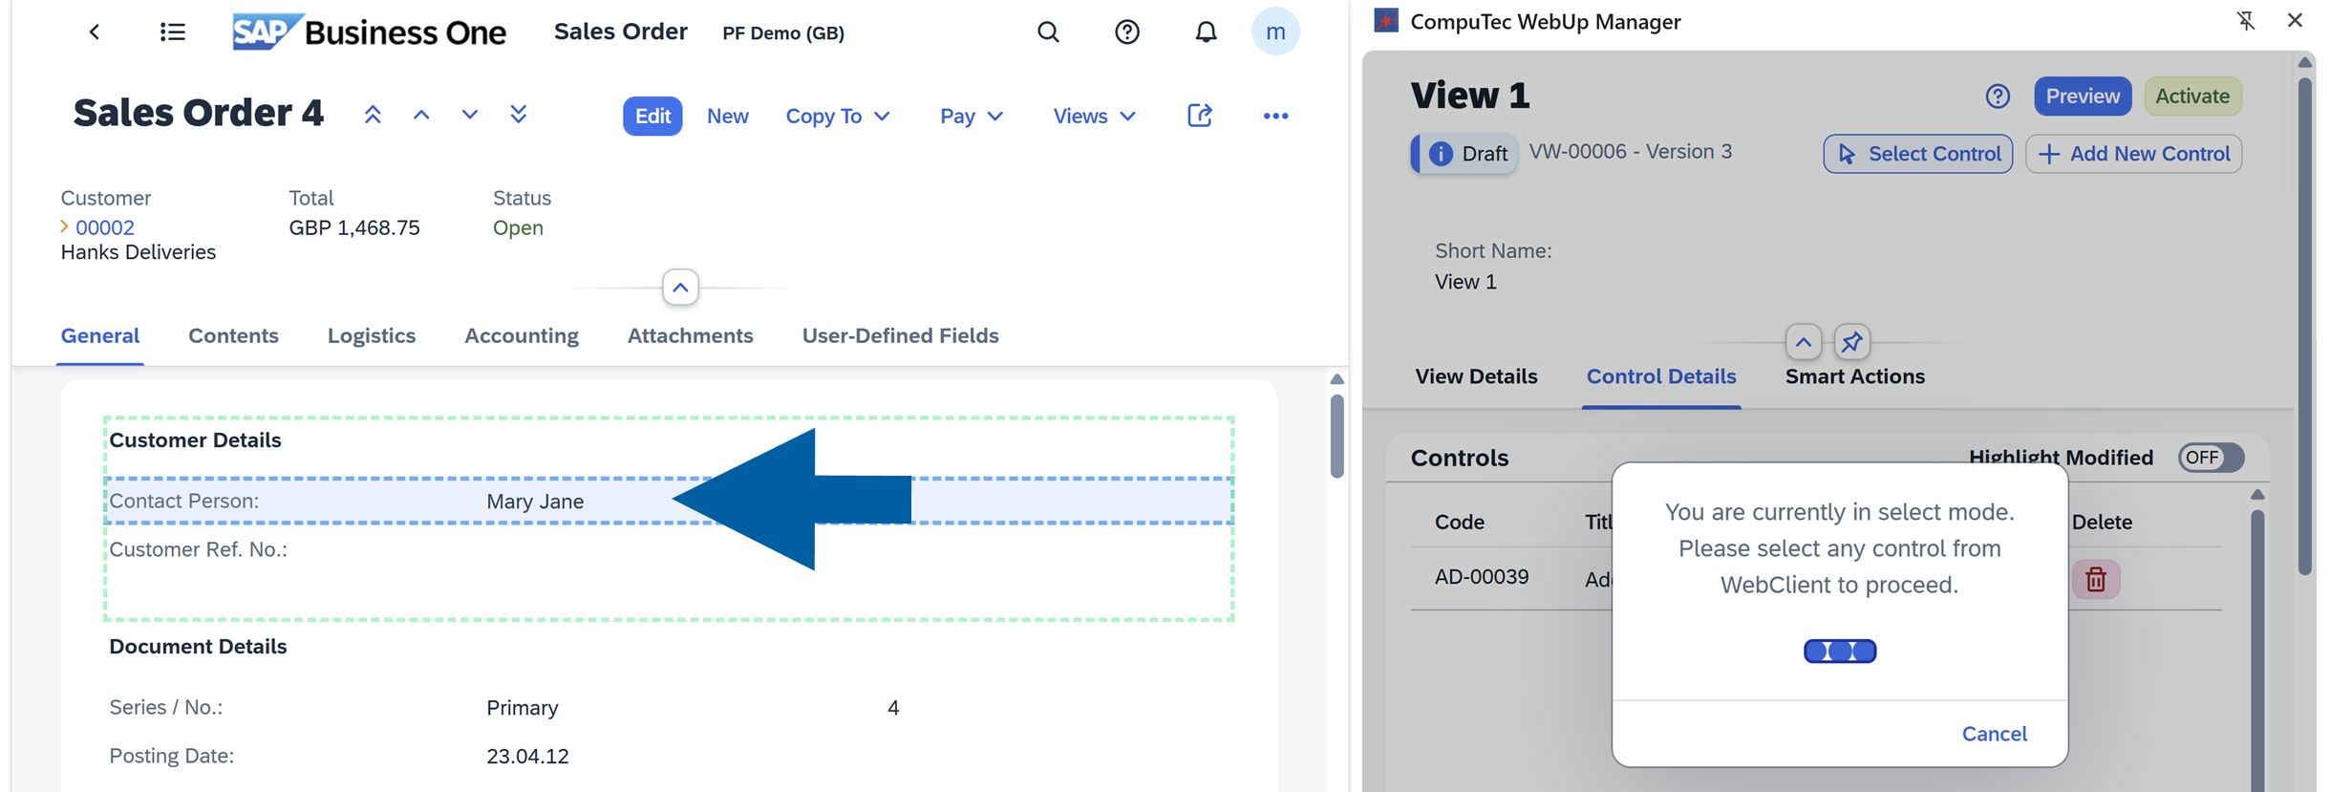
Task: Click Select Control button
Action: [x=1917, y=154]
